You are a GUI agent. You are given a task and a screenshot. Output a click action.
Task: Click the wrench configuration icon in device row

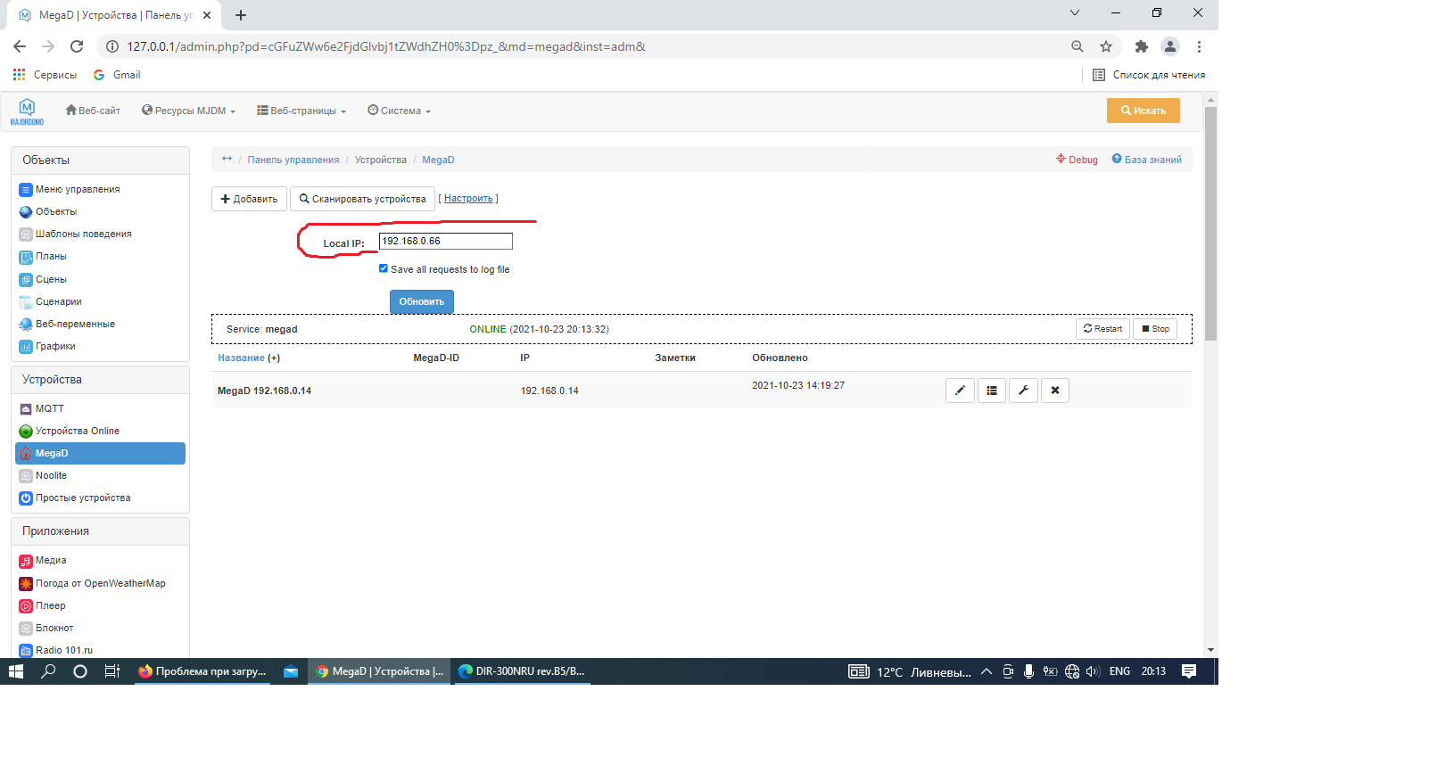click(x=1023, y=391)
